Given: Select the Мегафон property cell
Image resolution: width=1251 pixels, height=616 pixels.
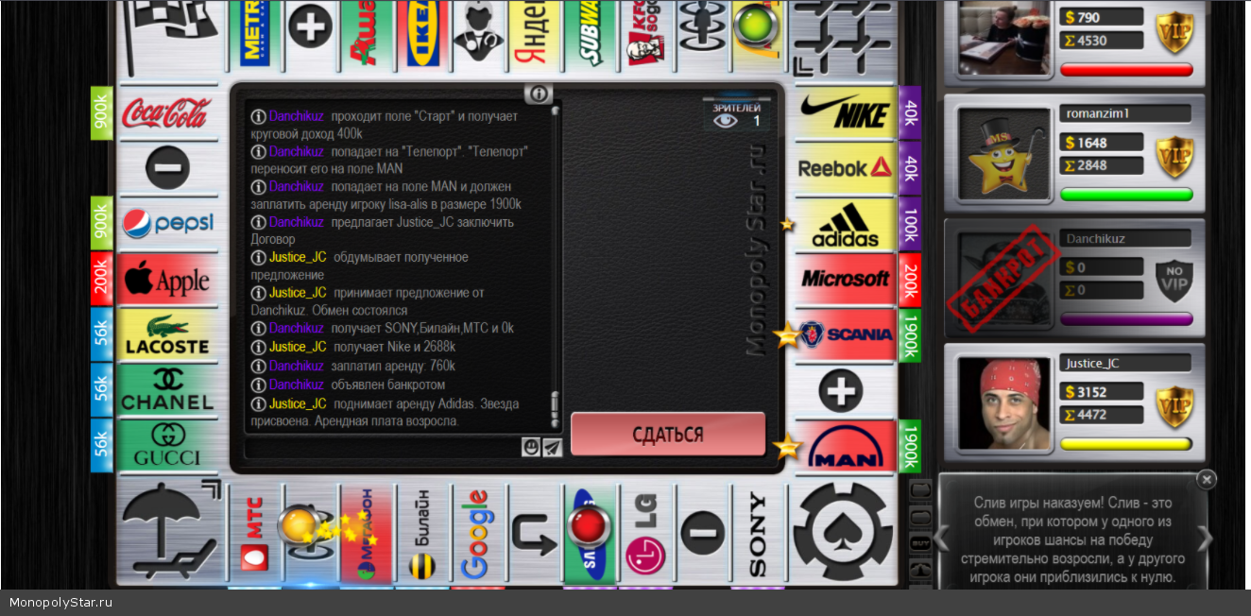Looking at the screenshot, I should click(367, 535).
